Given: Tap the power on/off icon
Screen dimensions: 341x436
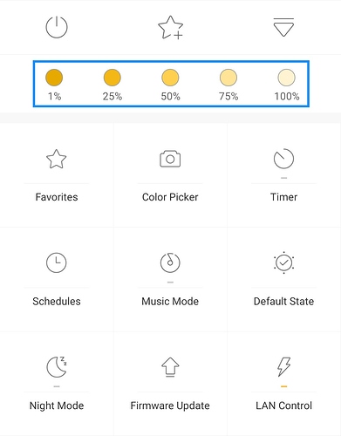Looking at the screenshot, I should point(57,27).
